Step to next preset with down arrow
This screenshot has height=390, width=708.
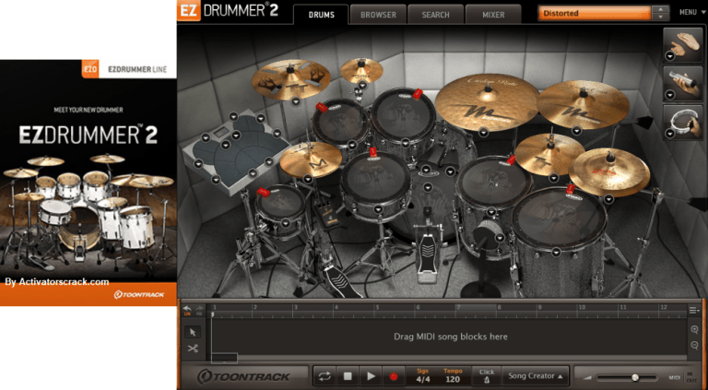point(661,17)
